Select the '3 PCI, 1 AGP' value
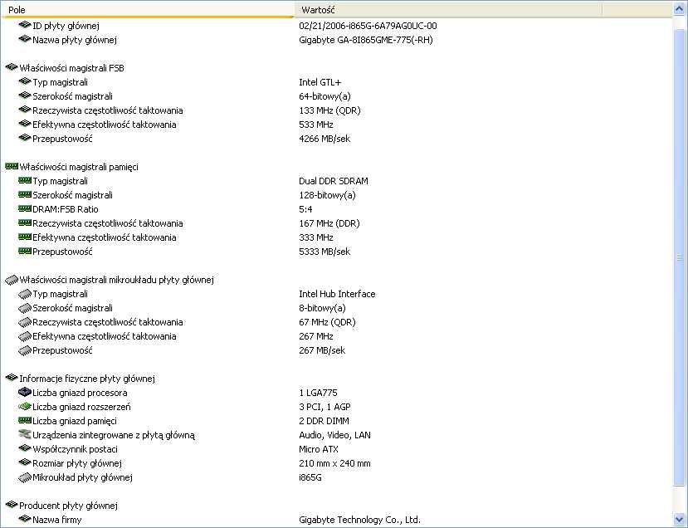 tap(324, 407)
